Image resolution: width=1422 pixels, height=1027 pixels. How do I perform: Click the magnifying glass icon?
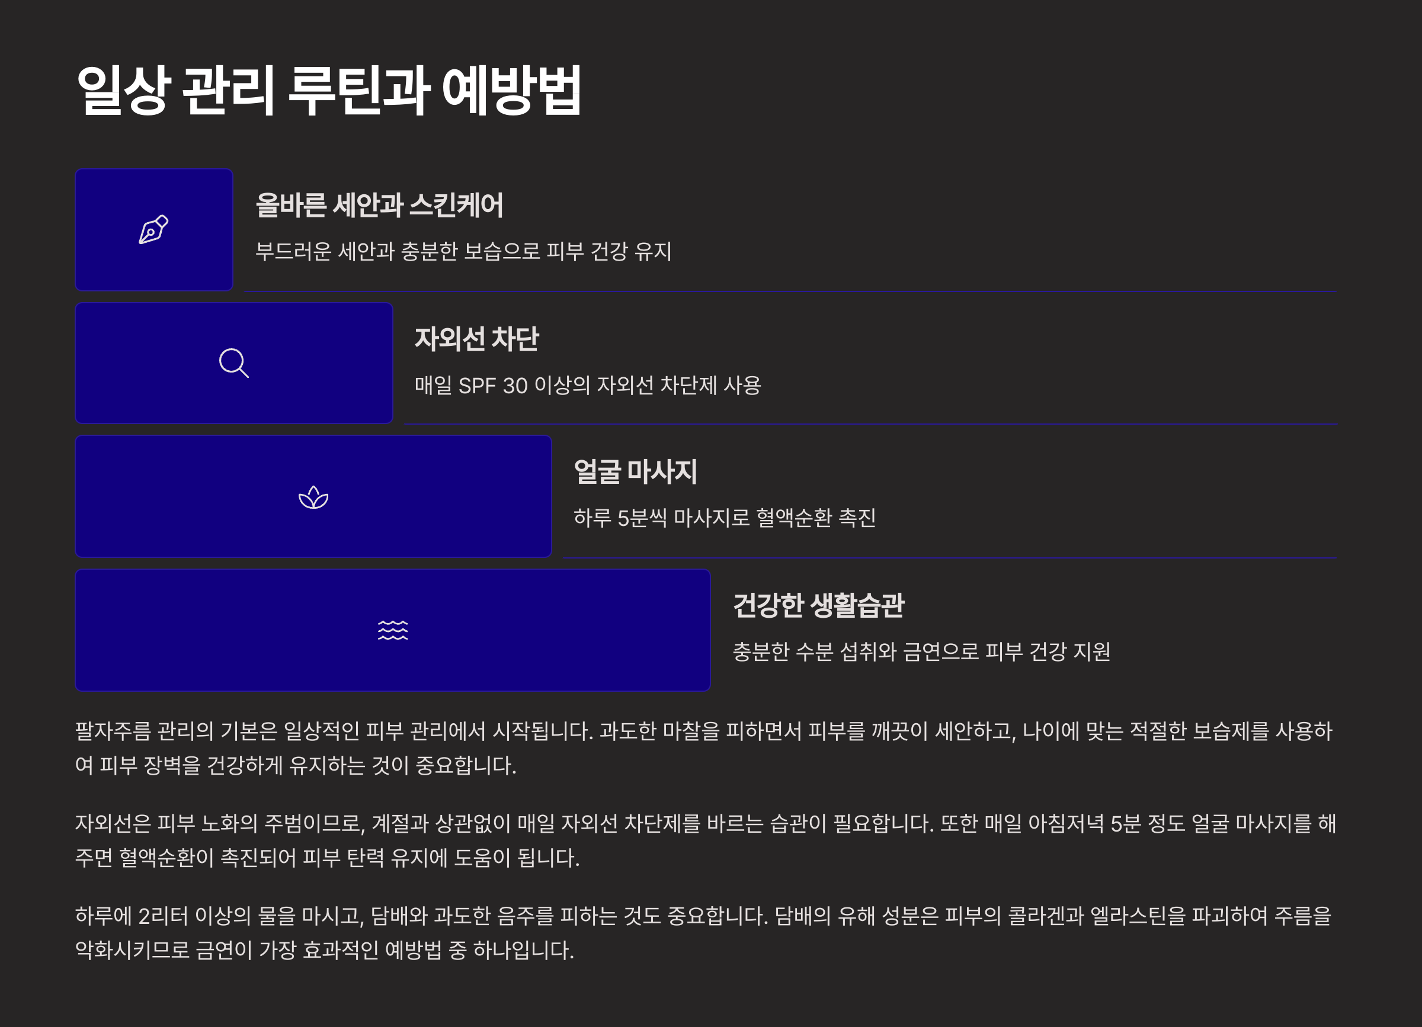coord(234,363)
